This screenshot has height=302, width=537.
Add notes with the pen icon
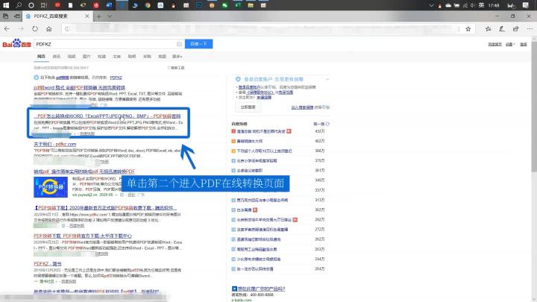click(502, 29)
